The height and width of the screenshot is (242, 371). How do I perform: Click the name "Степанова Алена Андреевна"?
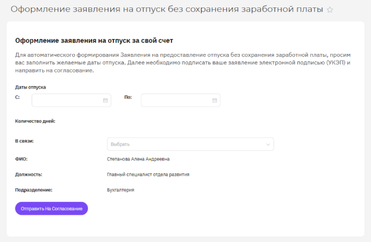[138, 159]
